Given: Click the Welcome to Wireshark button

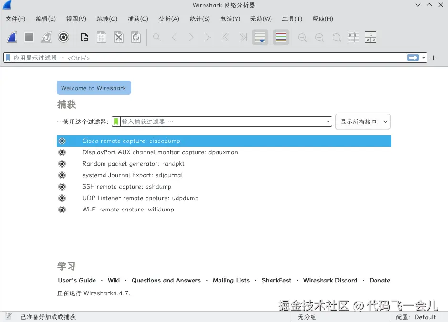Looking at the screenshot, I should (x=94, y=88).
